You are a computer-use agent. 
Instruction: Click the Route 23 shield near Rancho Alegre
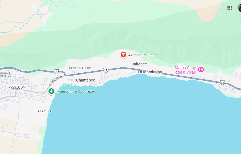coord(56,72)
